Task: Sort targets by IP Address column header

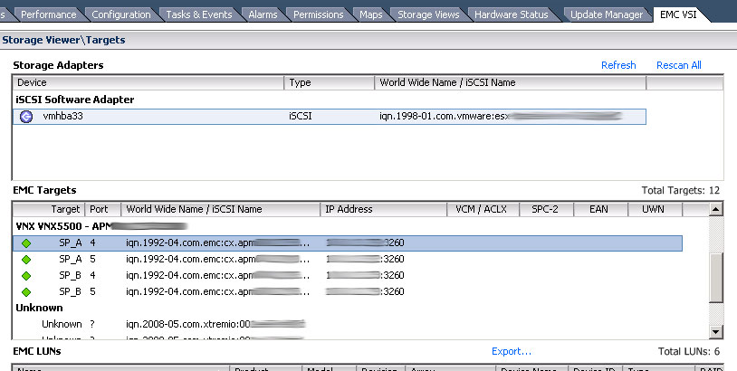Action: click(x=383, y=209)
